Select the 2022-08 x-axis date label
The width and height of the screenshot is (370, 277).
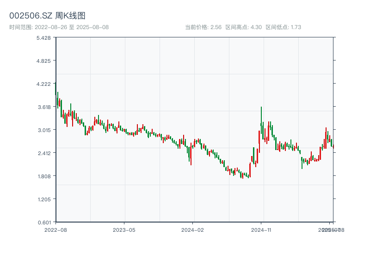click(55, 229)
